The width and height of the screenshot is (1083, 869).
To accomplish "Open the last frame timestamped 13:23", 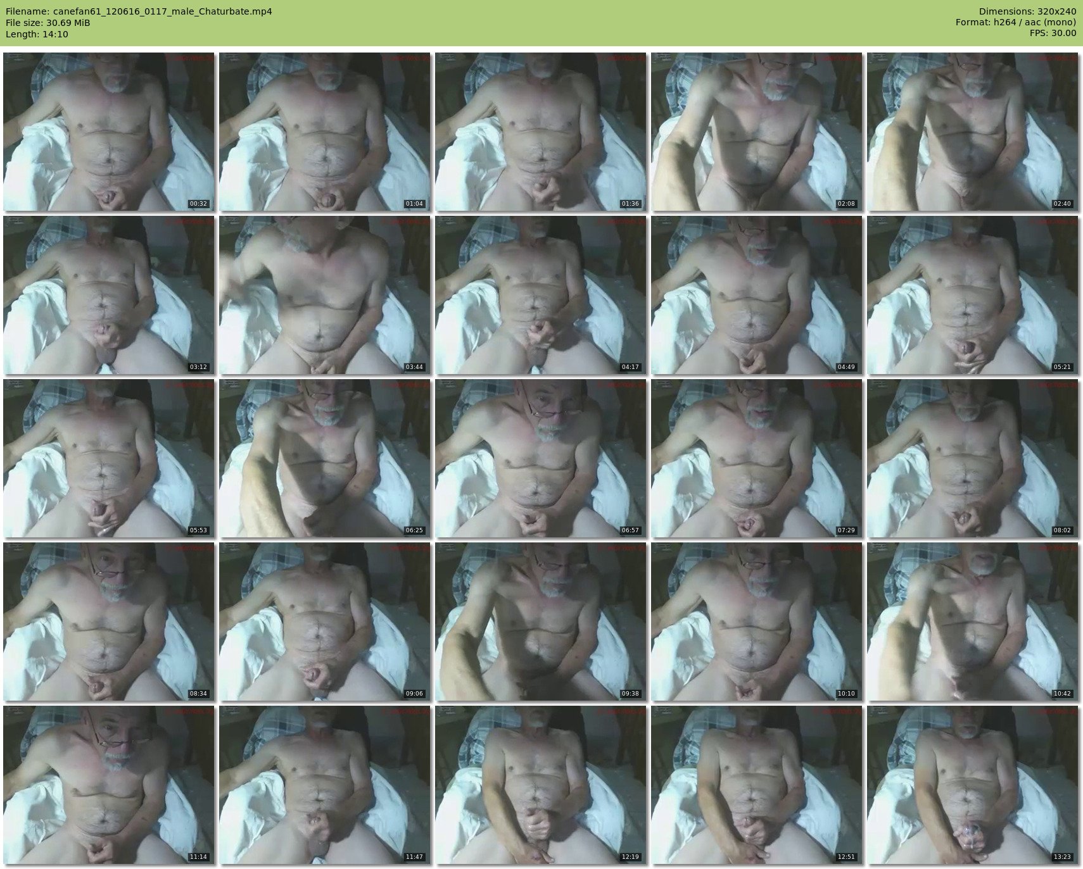I will tap(972, 785).
